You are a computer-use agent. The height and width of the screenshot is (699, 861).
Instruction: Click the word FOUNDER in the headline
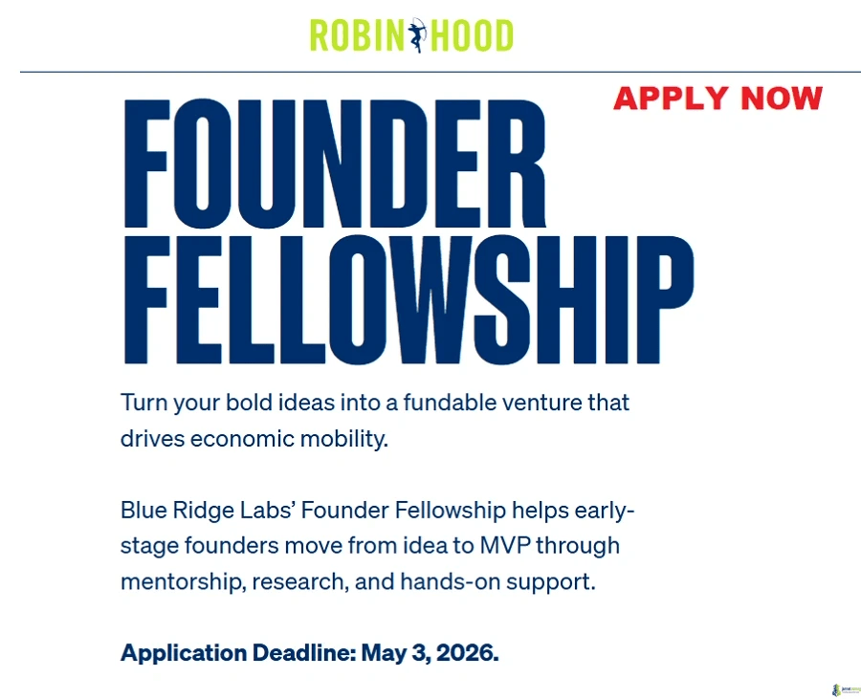pos(335,163)
